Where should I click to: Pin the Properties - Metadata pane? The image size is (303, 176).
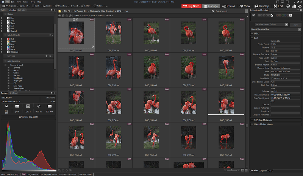click(298, 10)
